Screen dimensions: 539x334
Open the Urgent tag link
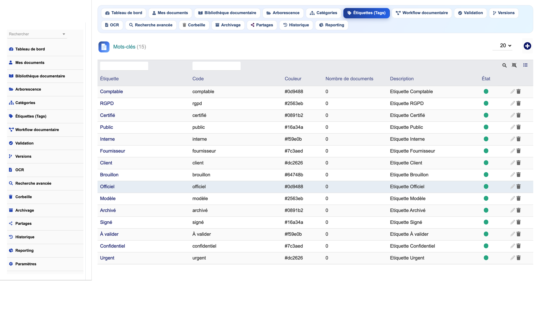(107, 258)
